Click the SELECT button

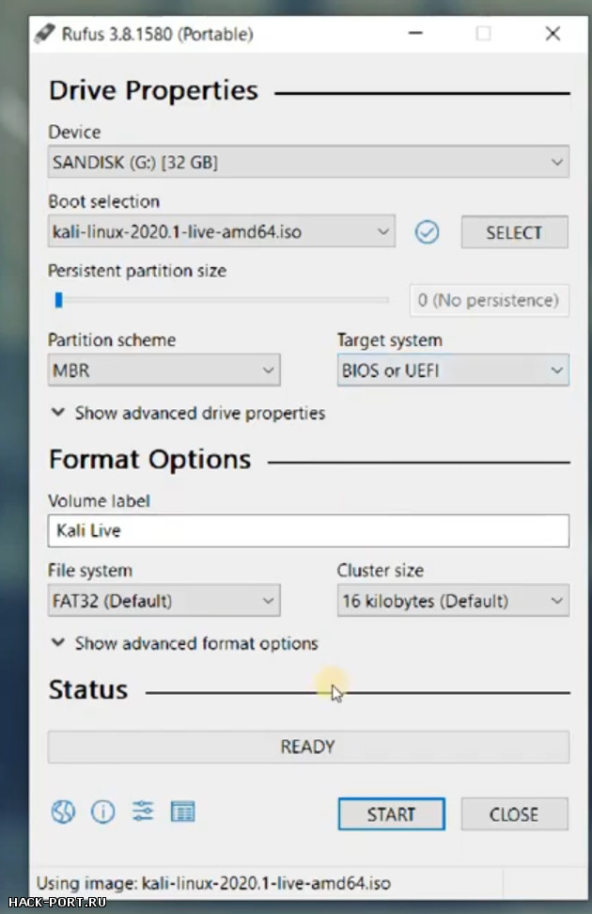515,232
